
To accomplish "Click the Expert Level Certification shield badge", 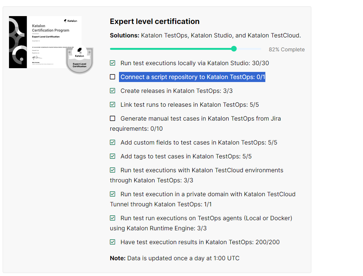I will click(x=79, y=60).
